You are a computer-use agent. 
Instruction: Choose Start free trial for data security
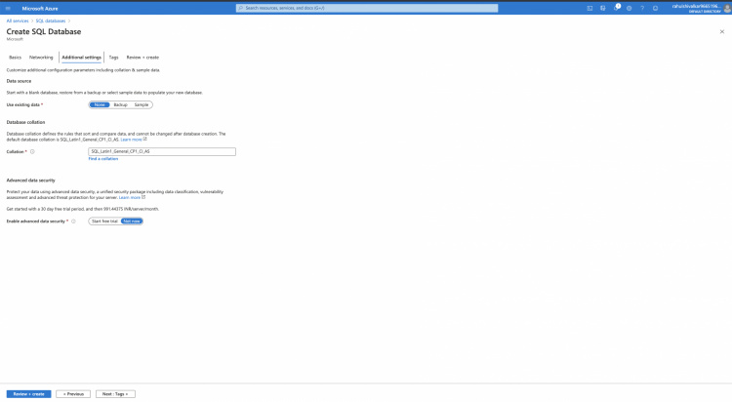click(102, 221)
